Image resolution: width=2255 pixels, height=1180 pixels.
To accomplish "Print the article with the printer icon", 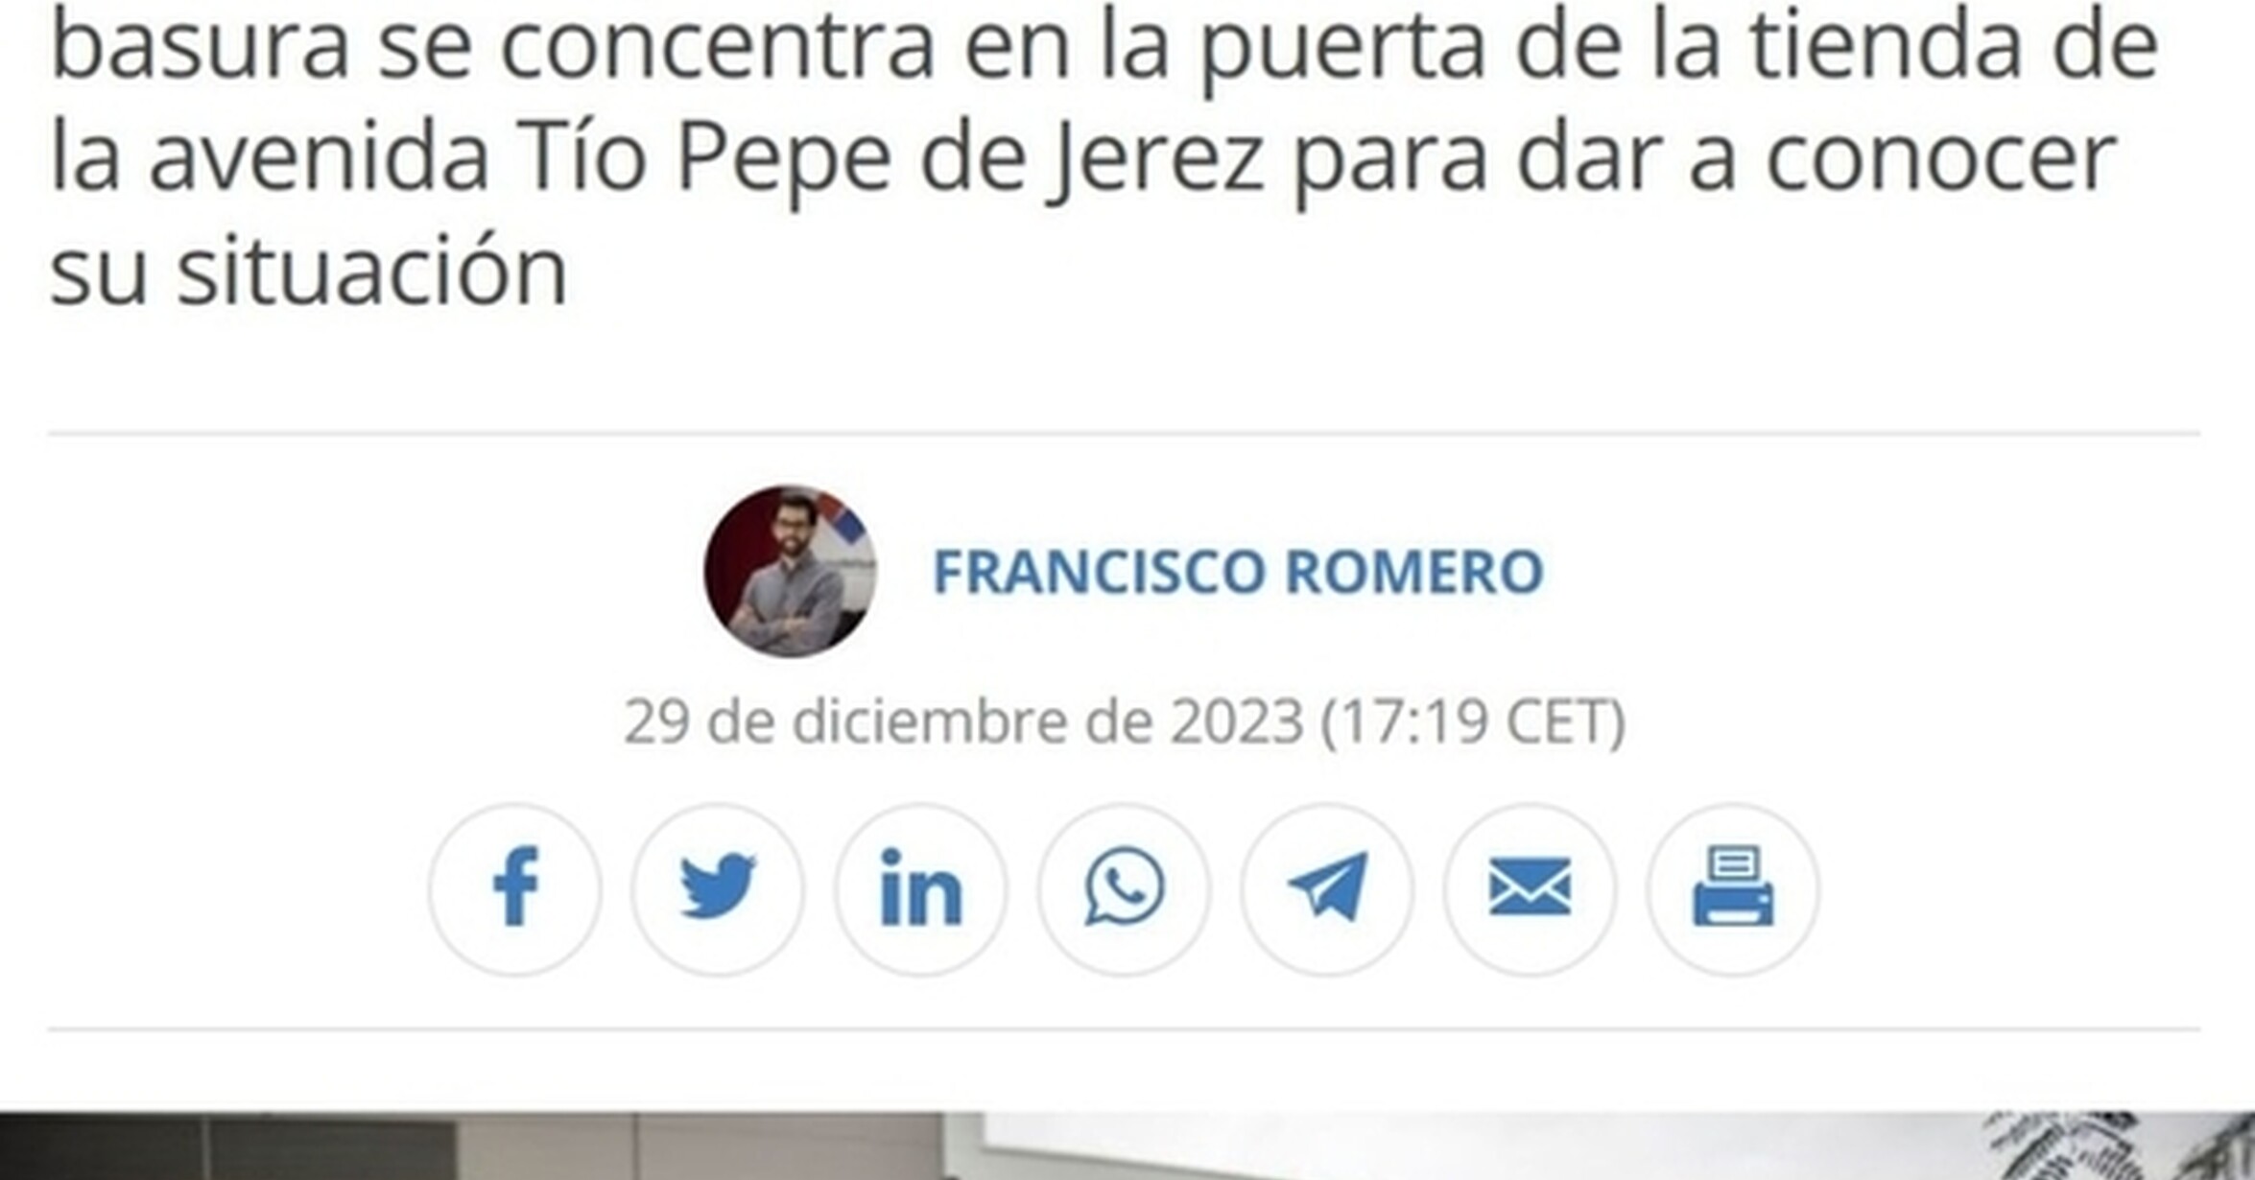I will [x=1733, y=889].
